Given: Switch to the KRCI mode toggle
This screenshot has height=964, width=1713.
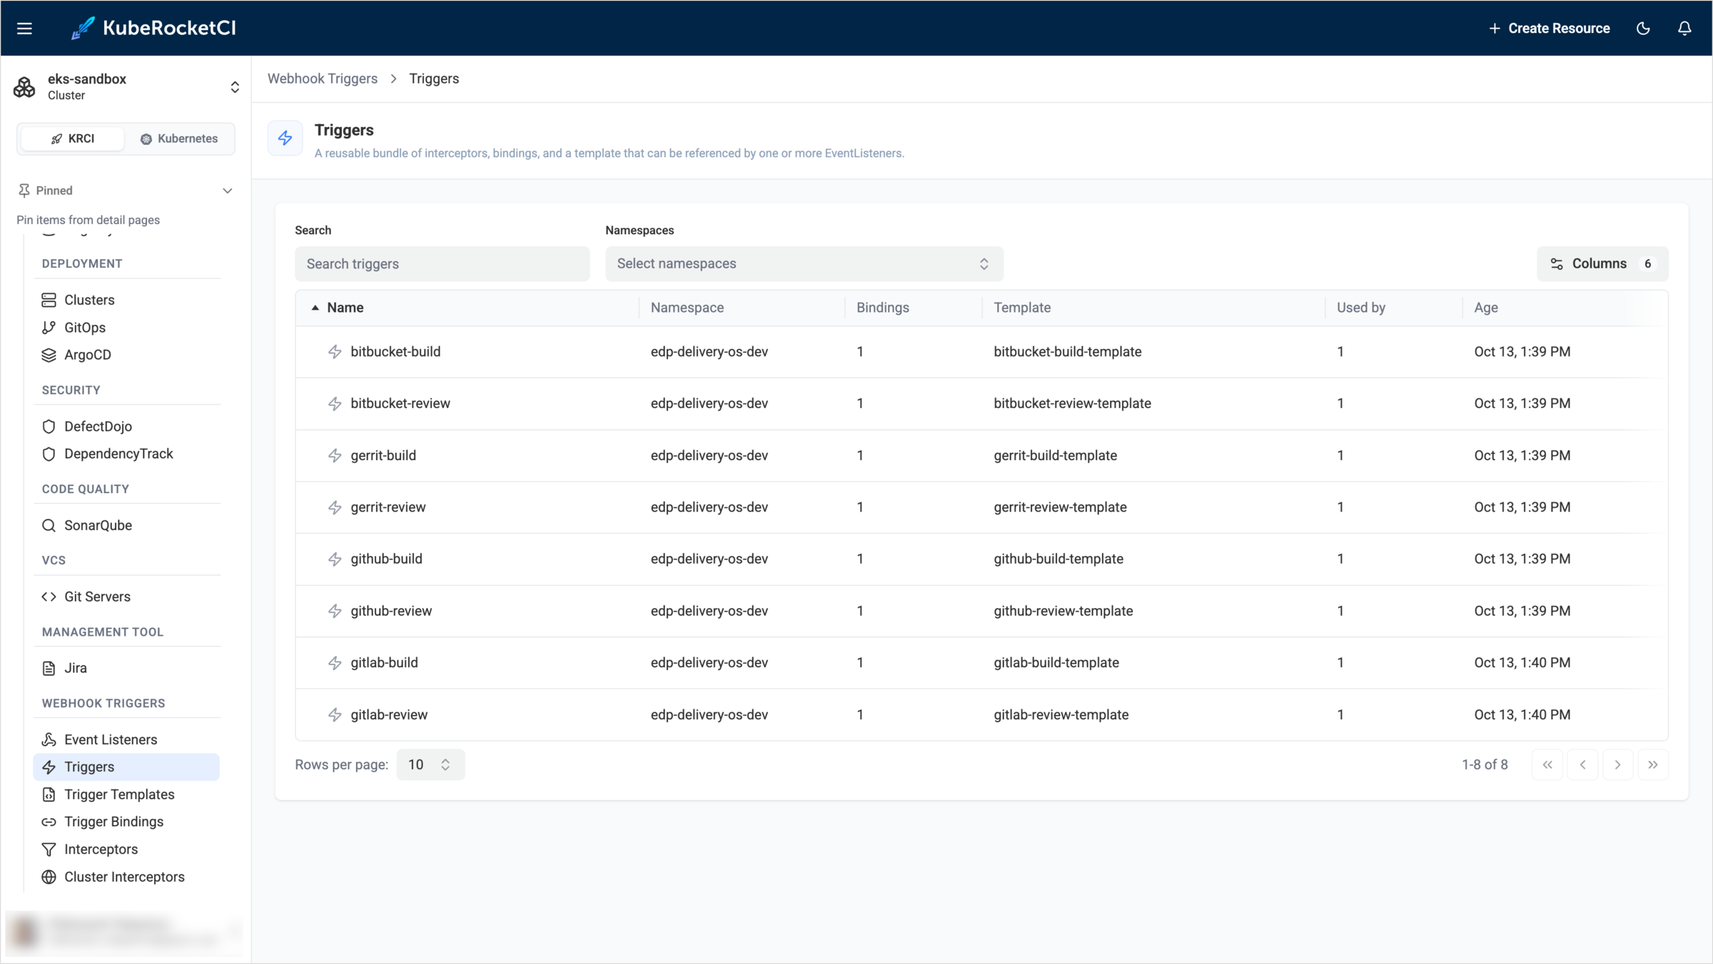Looking at the screenshot, I should [x=73, y=138].
